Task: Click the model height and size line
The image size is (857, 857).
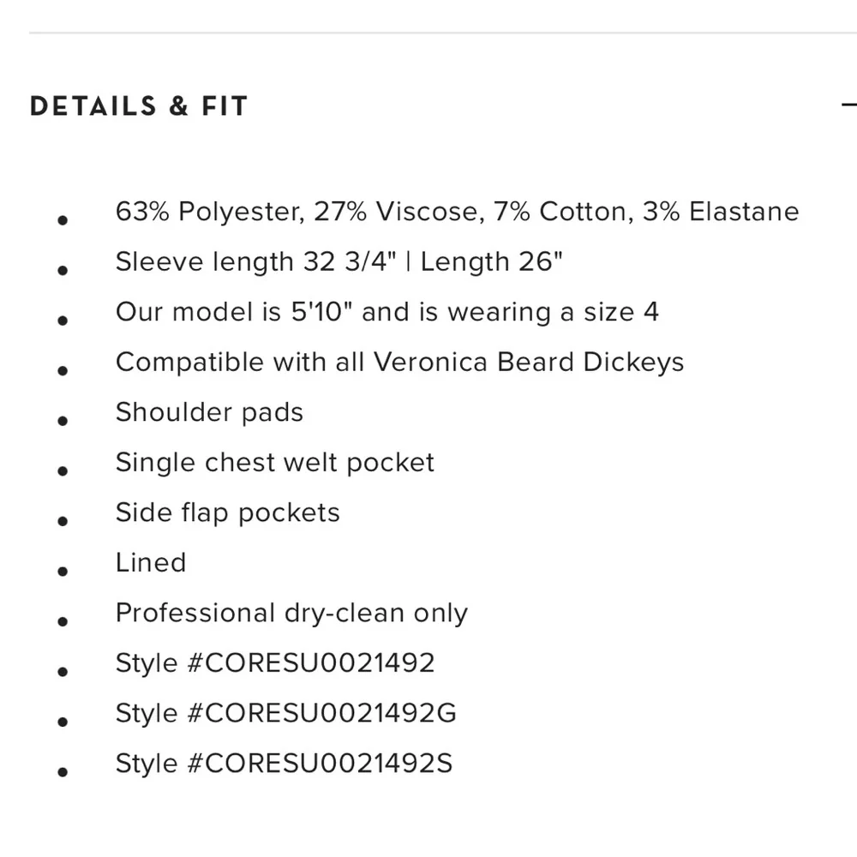Action: 387,312
